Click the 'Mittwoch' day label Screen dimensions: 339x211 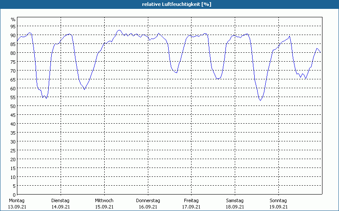click(x=104, y=201)
